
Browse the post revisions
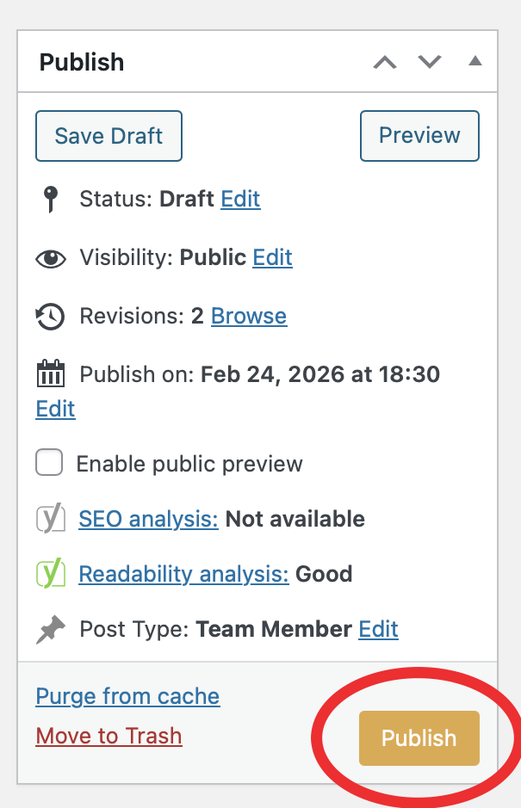click(x=249, y=316)
